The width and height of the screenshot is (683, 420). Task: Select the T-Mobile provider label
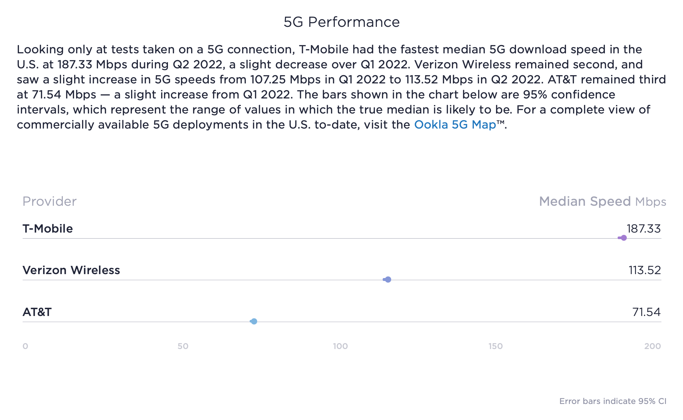[x=48, y=229]
